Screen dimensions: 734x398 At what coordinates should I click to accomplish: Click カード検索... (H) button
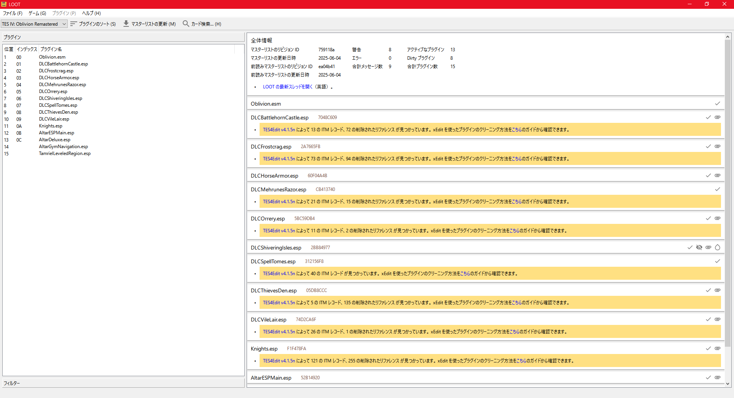[202, 24]
